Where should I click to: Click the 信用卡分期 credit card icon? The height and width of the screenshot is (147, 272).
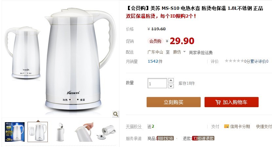pyautogui.click(x=227, y=126)
